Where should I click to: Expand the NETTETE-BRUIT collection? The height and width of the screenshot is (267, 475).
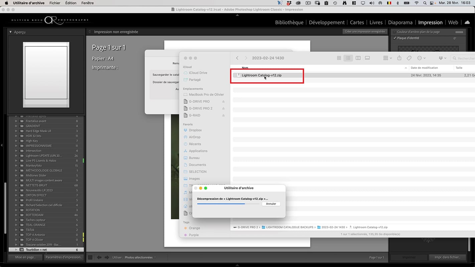coord(16,186)
